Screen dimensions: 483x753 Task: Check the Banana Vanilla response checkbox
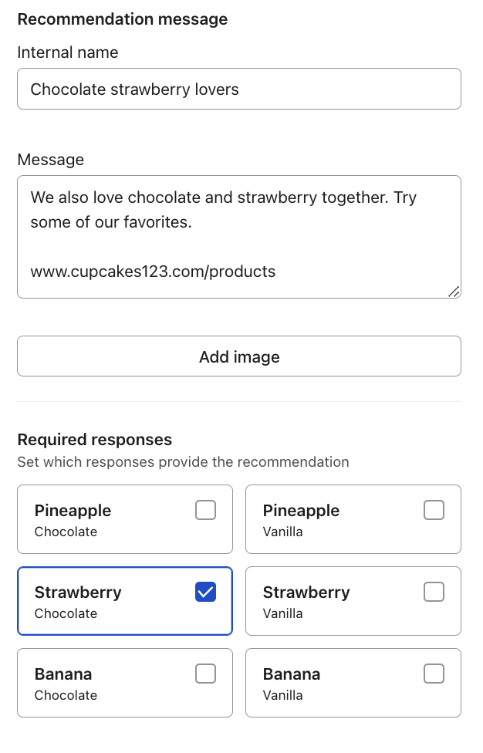pyautogui.click(x=434, y=674)
